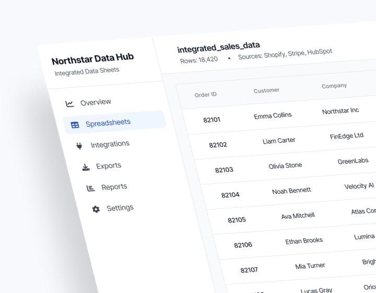
Task: Open the Reports section
Action: click(114, 187)
